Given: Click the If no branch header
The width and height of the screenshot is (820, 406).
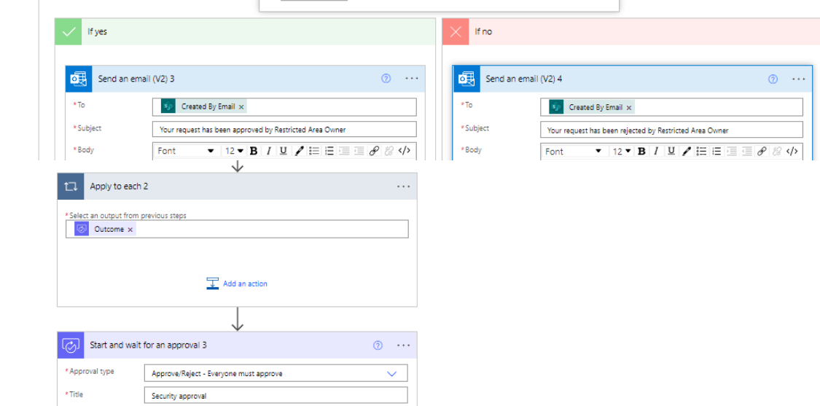Looking at the screenshot, I should [631, 32].
